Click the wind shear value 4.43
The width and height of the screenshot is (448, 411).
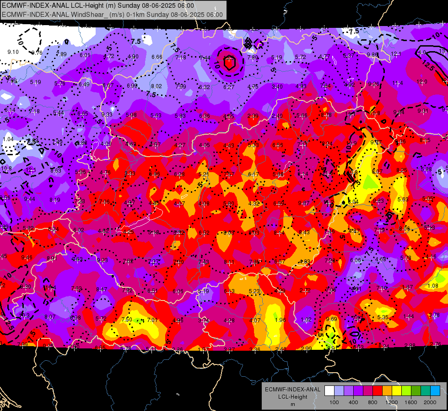coord(228,146)
